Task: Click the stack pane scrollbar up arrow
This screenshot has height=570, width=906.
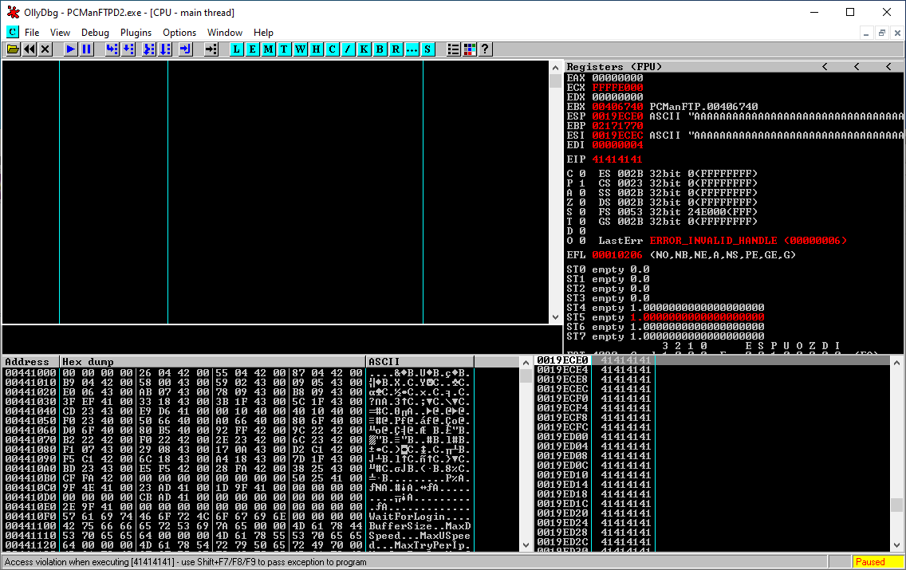Action: [x=896, y=363]
